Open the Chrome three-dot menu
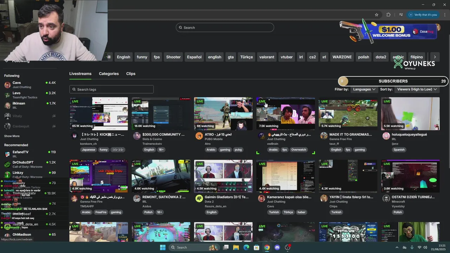Image resolution: width=450 pixels, height=253 pixels. tap(445, 15)
